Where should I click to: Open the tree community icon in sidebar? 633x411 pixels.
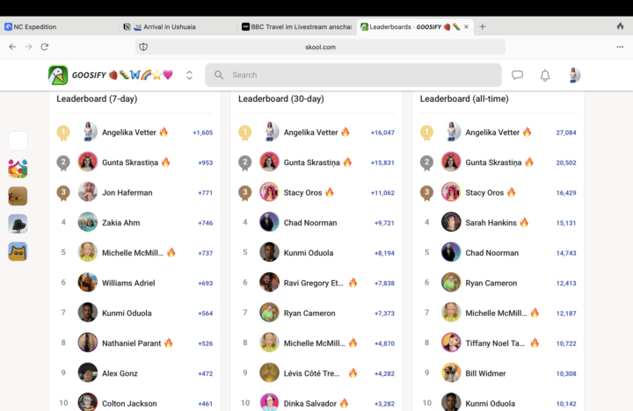pos(18,224)
